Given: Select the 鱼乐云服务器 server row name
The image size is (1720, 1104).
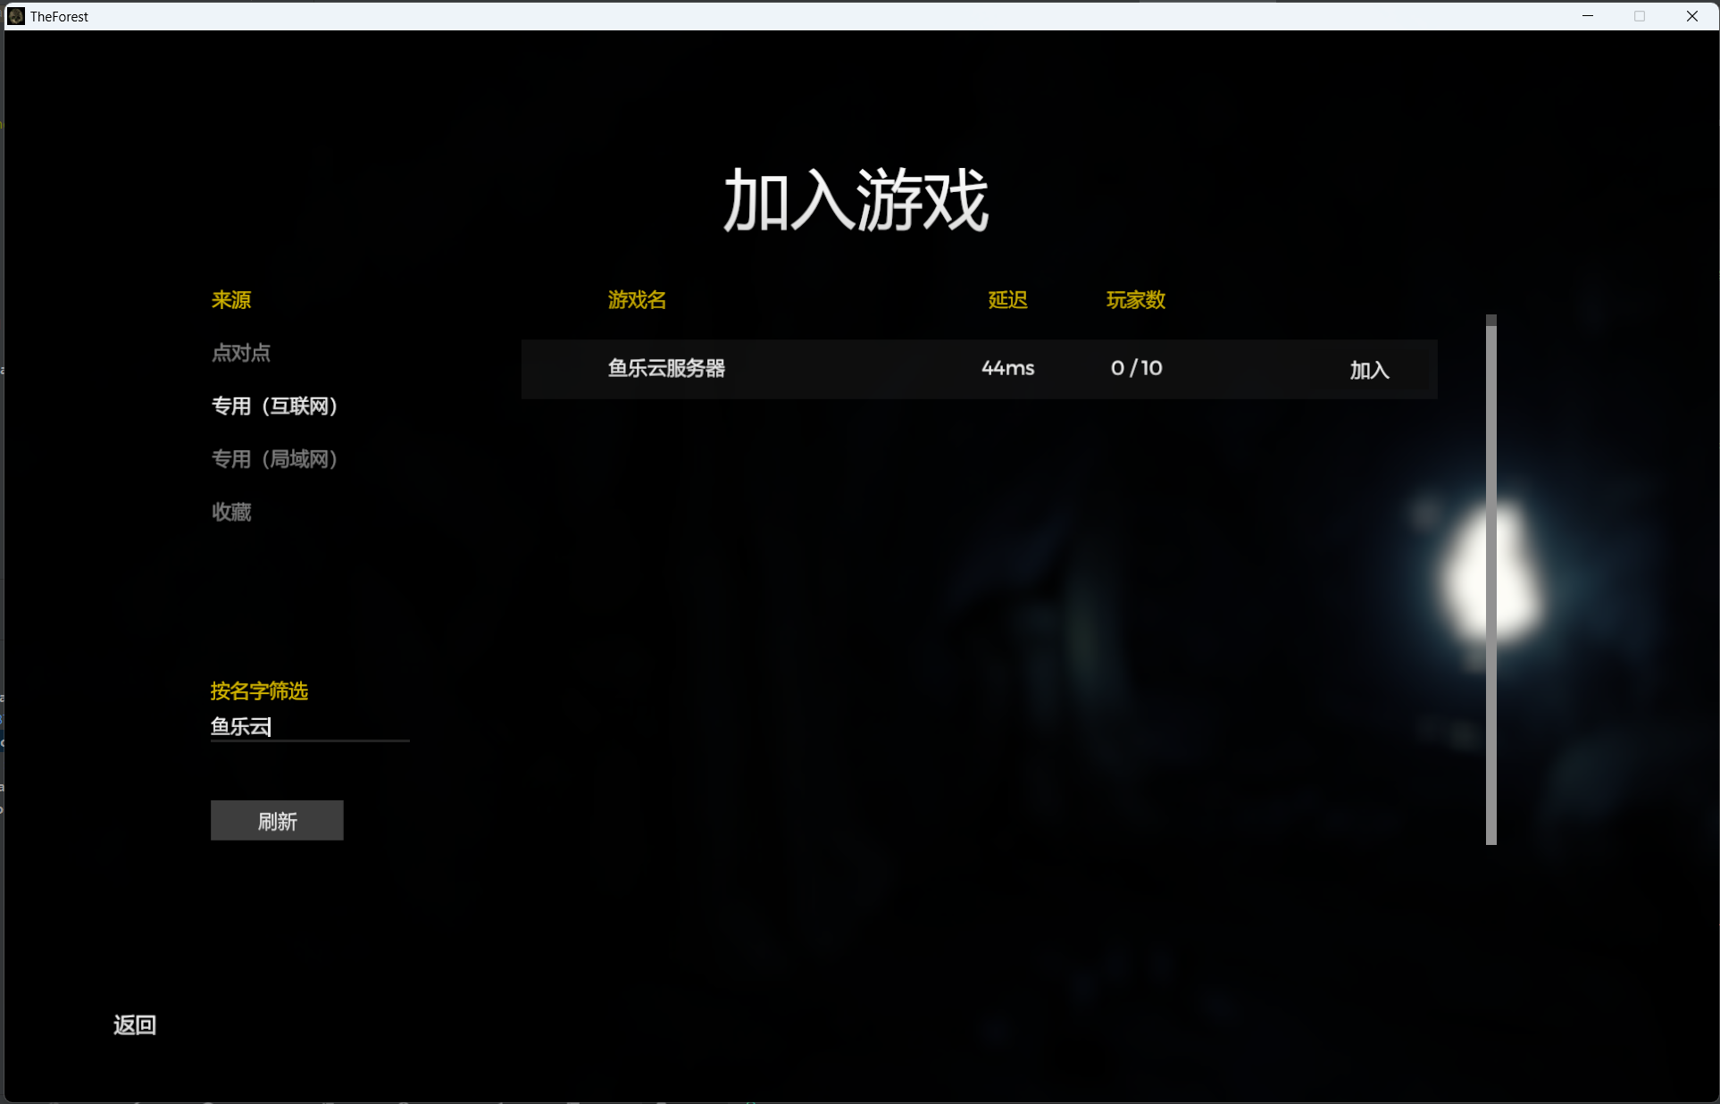Looking at the screenshot, I should (x=666, y=368).
